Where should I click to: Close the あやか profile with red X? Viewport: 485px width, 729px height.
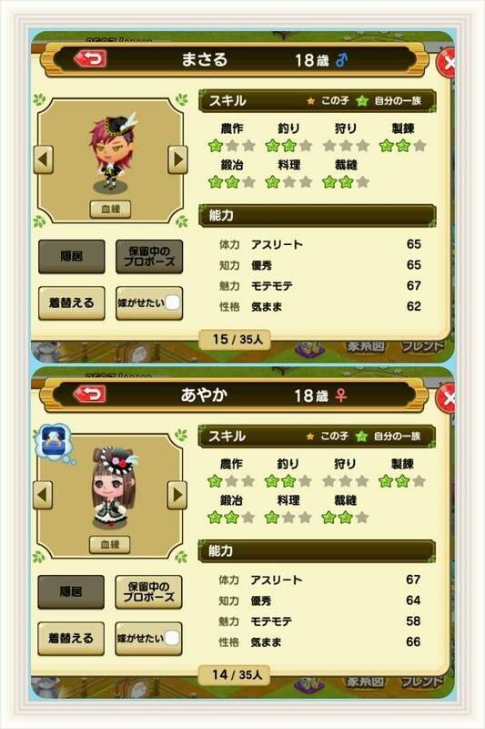pos(446,398)
